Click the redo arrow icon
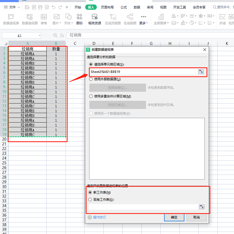Image resolution: width=234 pixels, height=234 pixels. [60, 7]
